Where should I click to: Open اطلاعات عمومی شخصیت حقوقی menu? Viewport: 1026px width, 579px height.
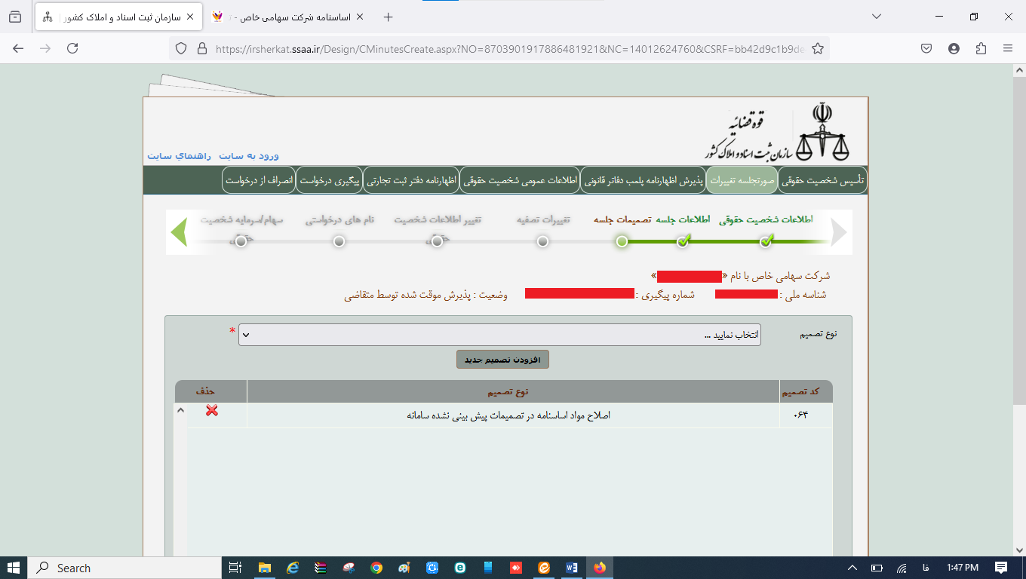(x=520, y=181)
